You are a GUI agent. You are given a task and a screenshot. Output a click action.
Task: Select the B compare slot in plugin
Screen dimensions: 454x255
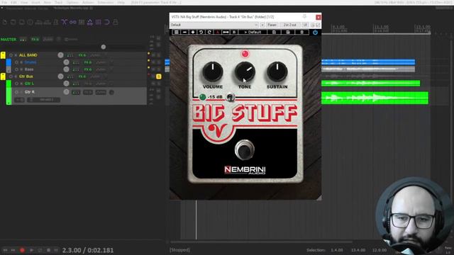tap(234, 32)
